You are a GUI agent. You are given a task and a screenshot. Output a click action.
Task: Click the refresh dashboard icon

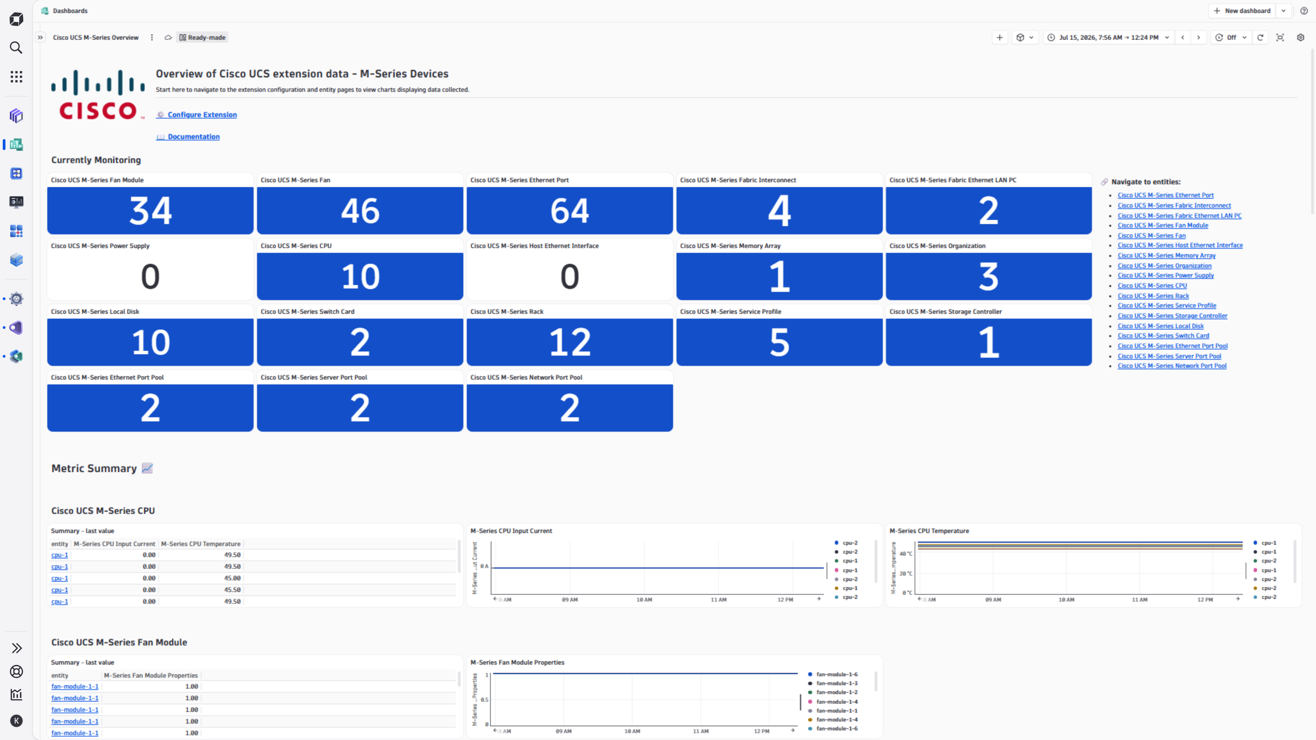click(x=1260, y=37)
